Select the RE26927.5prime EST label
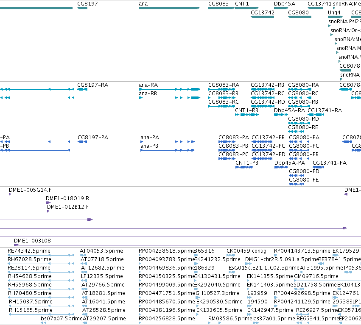 click(x=317, y=310)
